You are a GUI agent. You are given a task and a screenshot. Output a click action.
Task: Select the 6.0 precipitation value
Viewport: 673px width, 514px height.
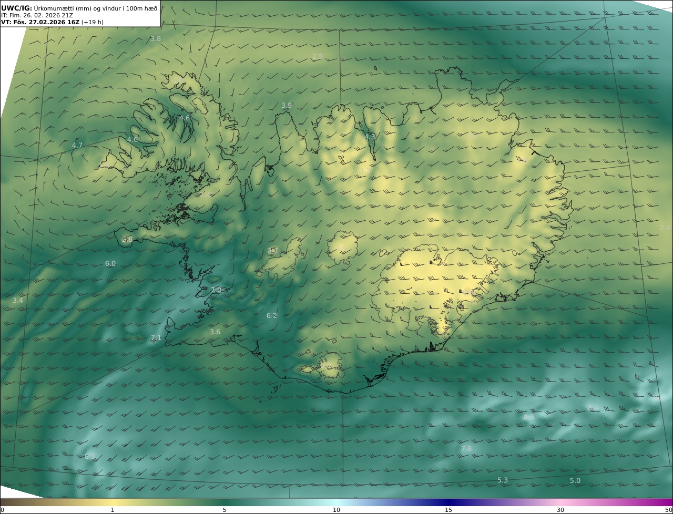pos(110,264)
